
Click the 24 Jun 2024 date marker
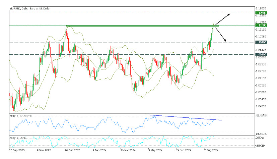[x=184, y=150]
